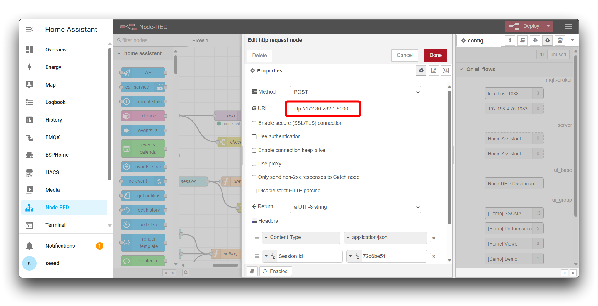Select the localhost:1883 mqtt-broker config node
Image resolution: width=598 pixels, height=306 pixels.
514,94
